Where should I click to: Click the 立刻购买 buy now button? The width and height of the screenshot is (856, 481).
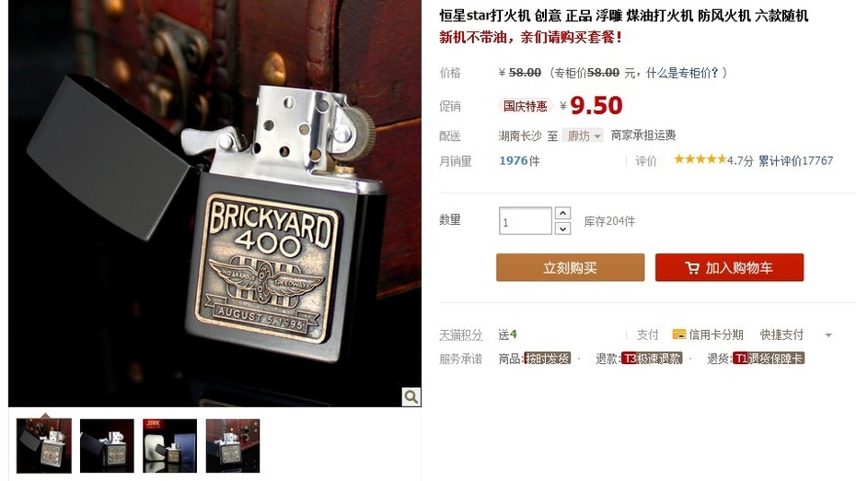(570, 267)
